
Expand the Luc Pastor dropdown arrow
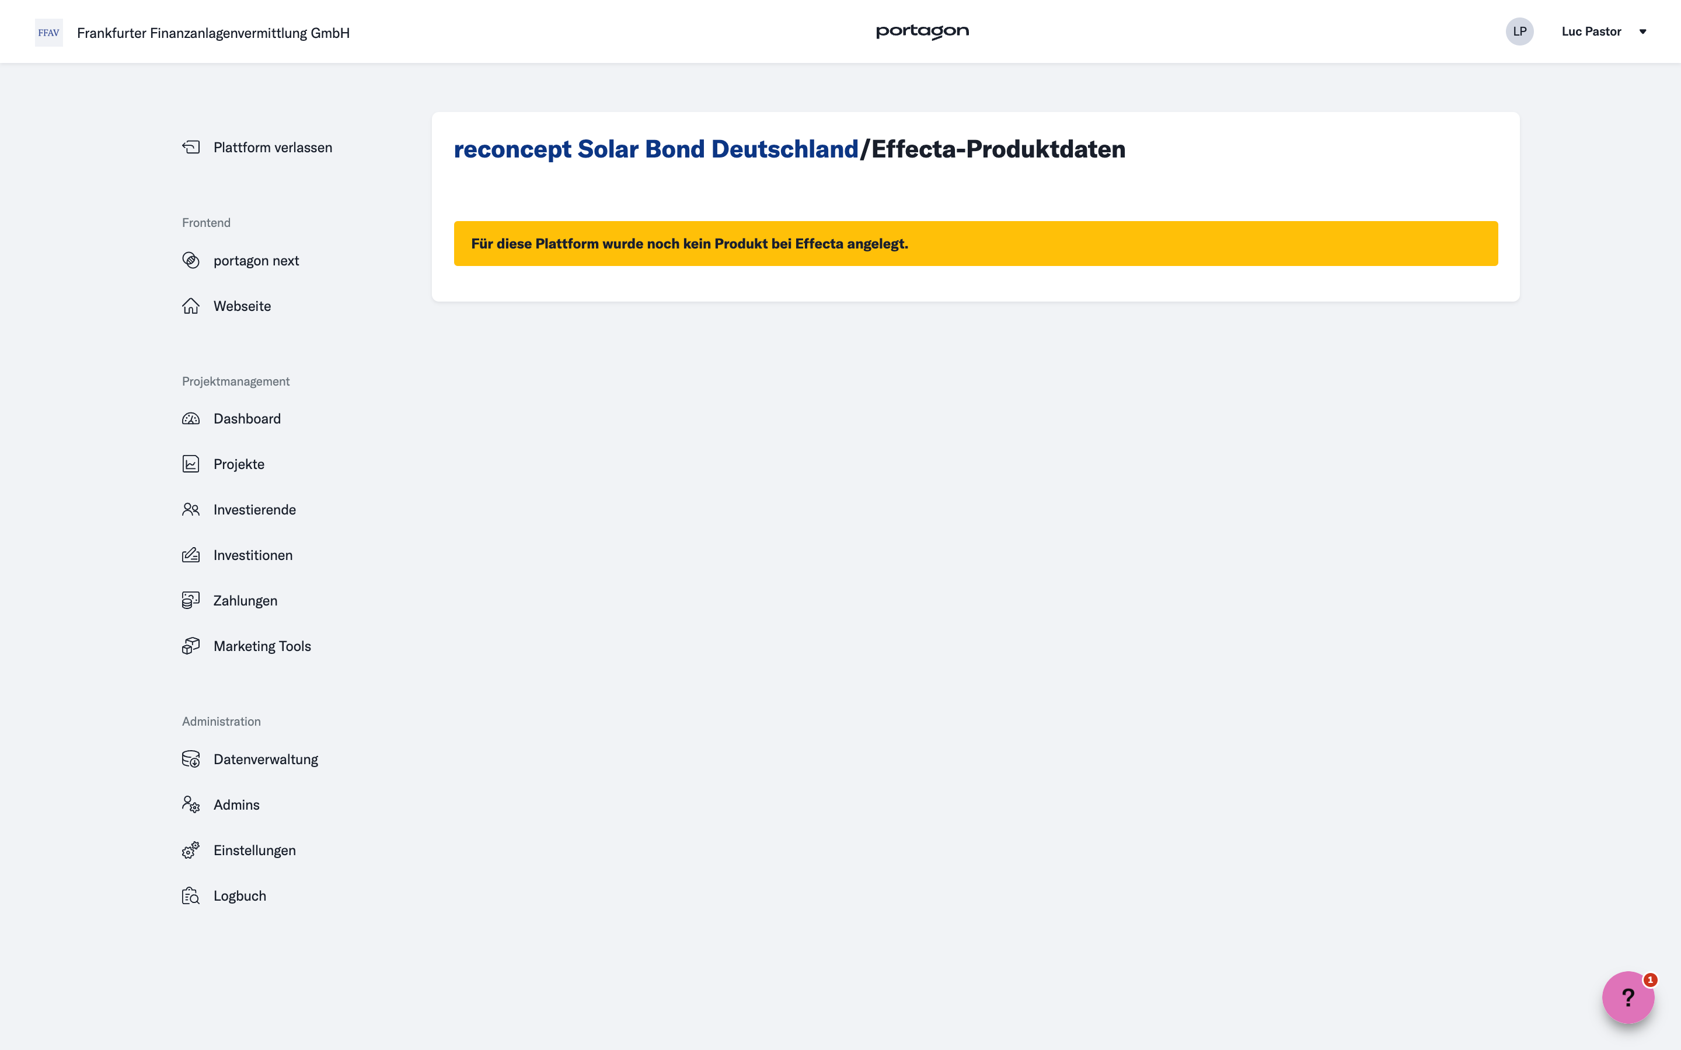coord(1643,32)
